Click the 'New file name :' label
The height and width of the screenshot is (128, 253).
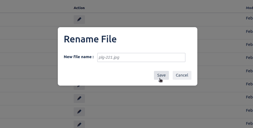pos(79,57)
